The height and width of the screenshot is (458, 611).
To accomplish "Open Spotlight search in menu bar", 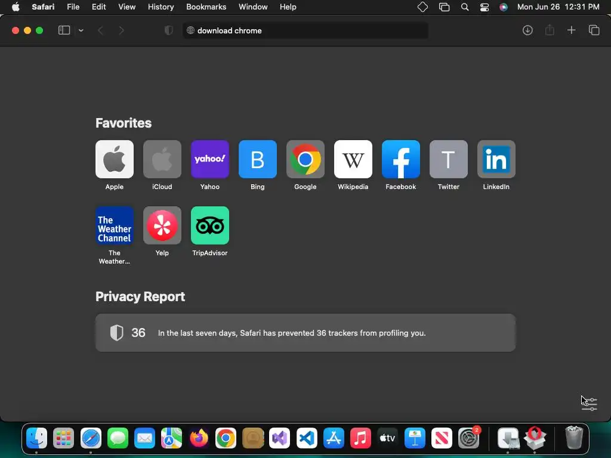I will [464, 7].
